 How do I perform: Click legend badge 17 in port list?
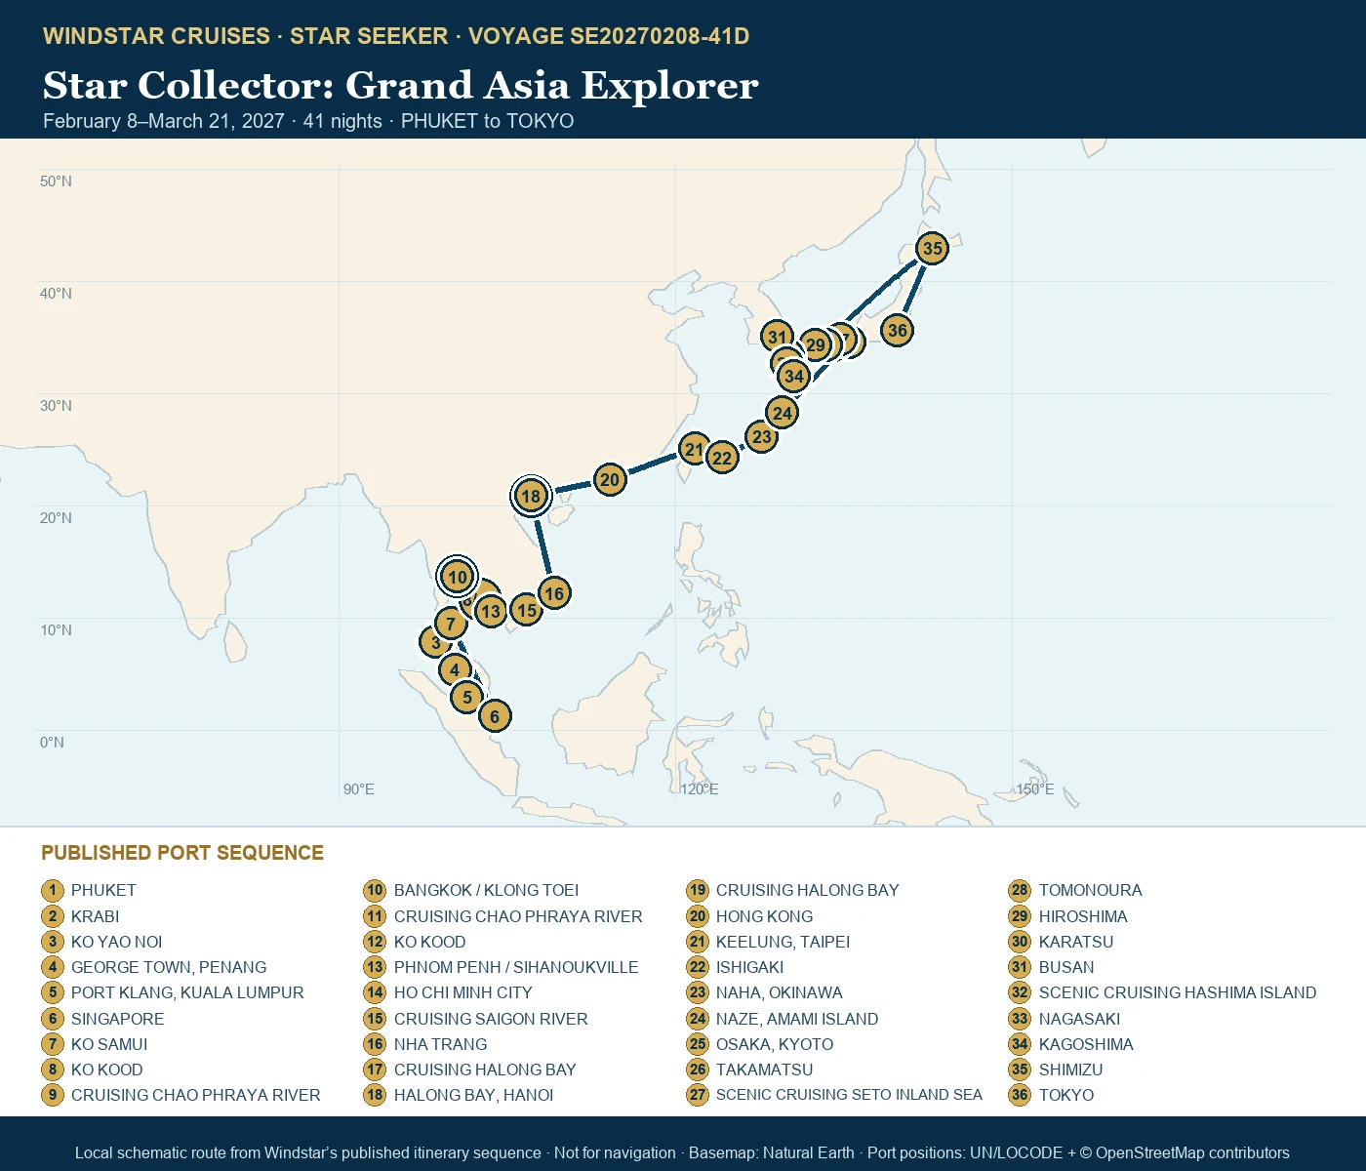click(375, 1070)
